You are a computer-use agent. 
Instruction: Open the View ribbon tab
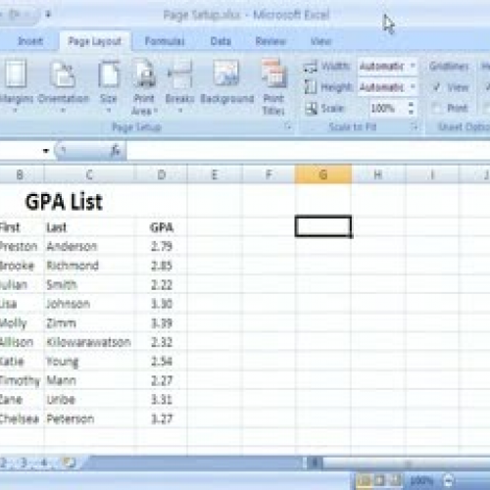(320, 41)
